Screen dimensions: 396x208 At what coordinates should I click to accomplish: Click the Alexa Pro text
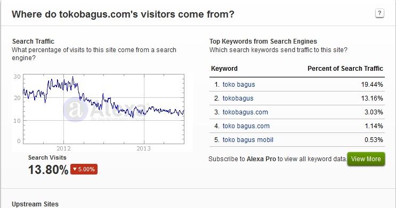pyautogui.click(x=261, y=159)
